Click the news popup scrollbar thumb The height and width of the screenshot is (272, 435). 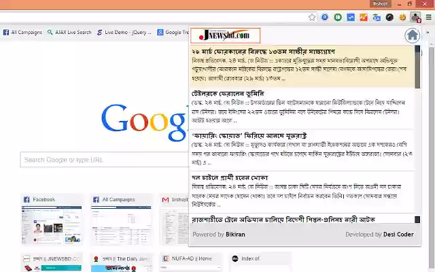pyautogui.click(x=417, y=67)
